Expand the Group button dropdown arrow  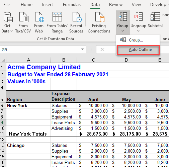tap(122, 31)
